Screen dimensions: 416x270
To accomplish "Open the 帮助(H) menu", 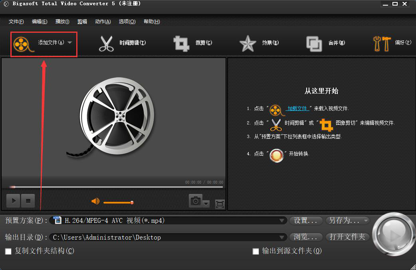I will click(152, 22).
